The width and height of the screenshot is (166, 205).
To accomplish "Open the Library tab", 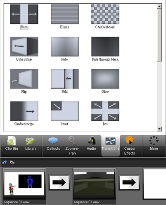I will pyautogui.click(x=31, y=143).
